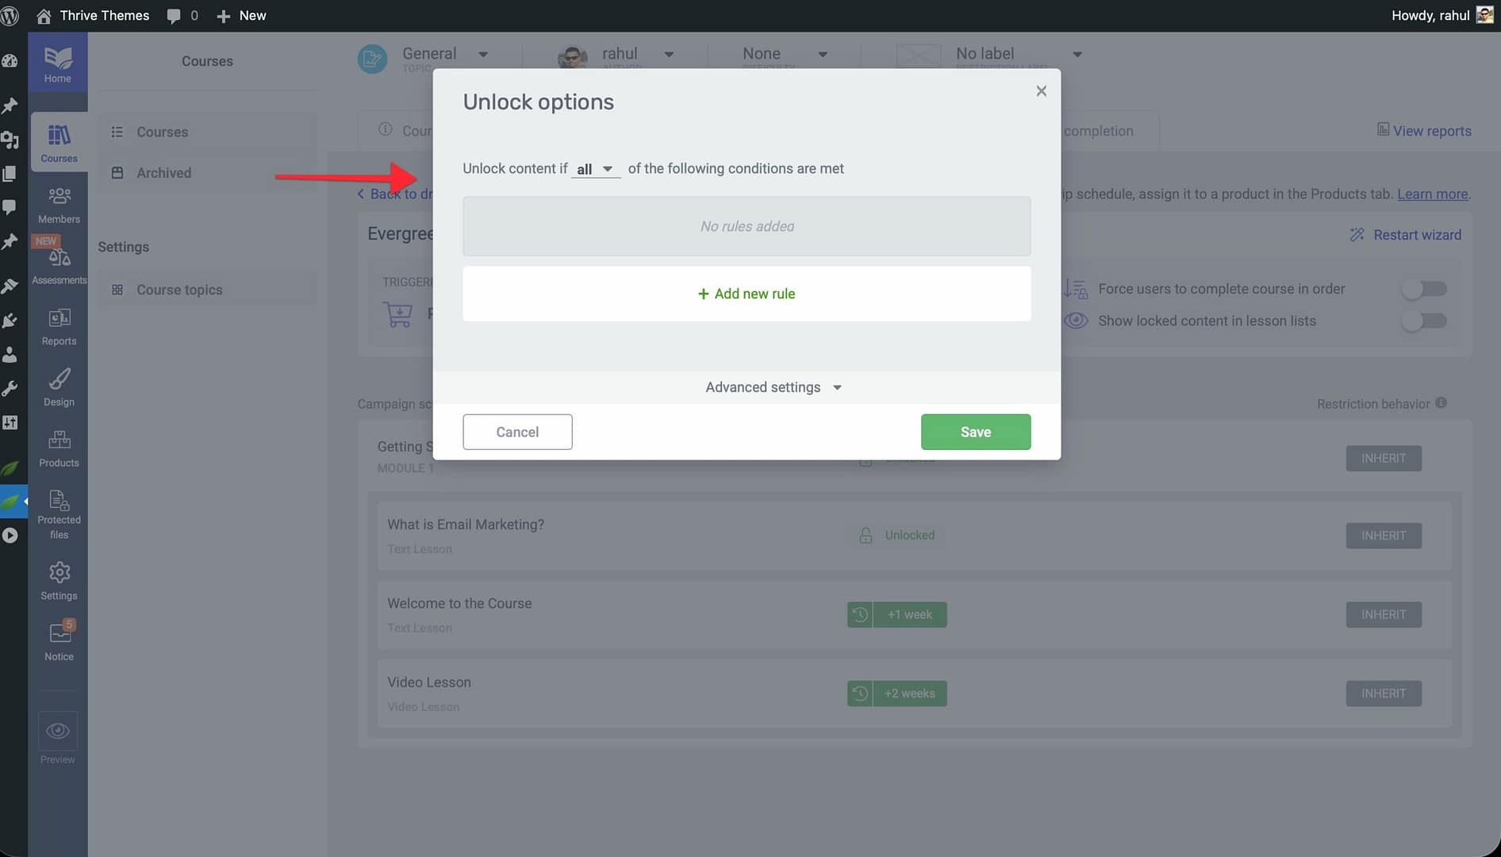Close the Unlock options modal with X
The width and height of the screenshot is (1501, 857).
1041,91
